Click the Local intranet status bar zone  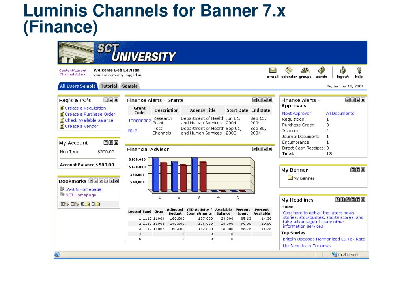click(345, 254)
